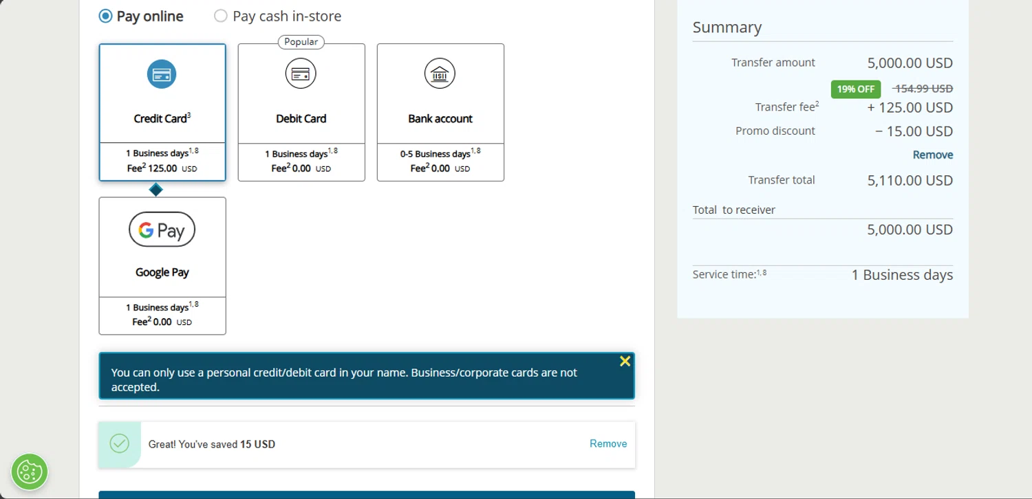
Task: Click Google Pay 1 Business days text
Action: click(x=162, y=307)
